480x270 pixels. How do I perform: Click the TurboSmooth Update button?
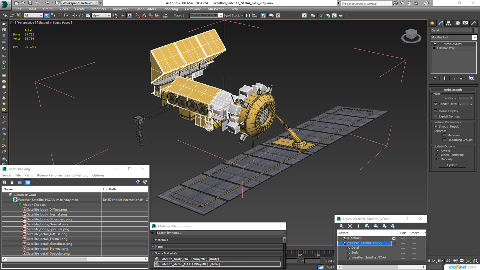(452, 165)
